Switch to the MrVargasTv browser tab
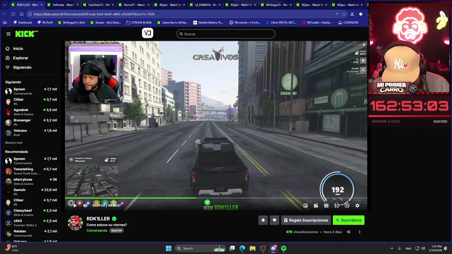Screen dimensions: 452x254 pyautogui.click(x=276, y=5)
